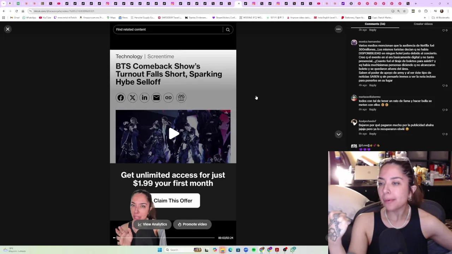Image resolution: width=452 pixels, height=254 pixels.
Task: Close the TikTok video viewer
Action: (x=8, y=29)
